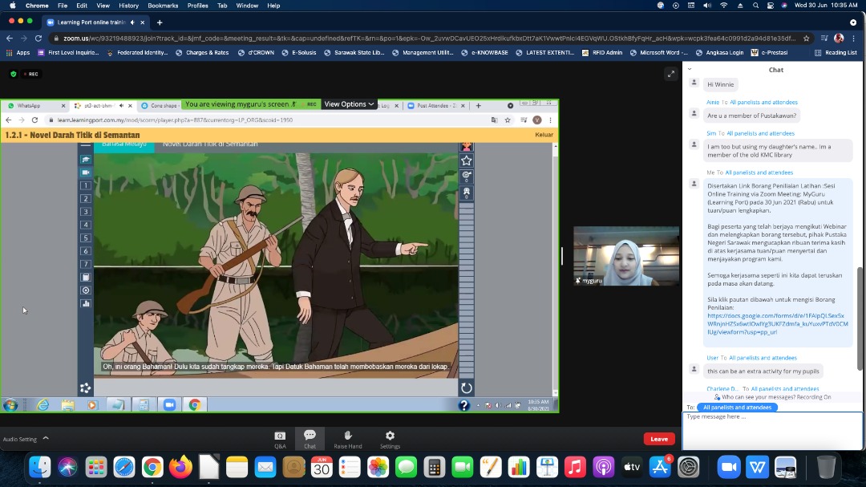Open the App Store in the Dock

coord(660,467)
